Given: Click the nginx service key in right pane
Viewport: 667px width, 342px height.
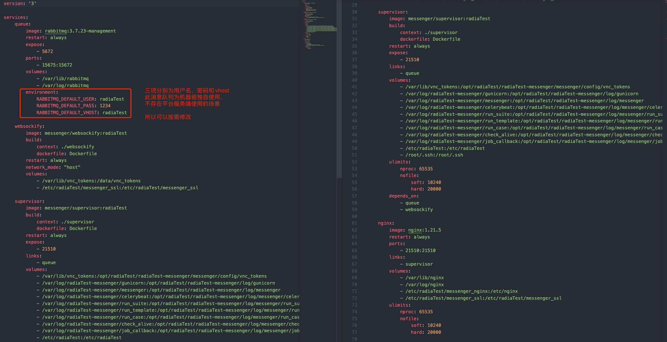Looking at the screenshot, I should 385,223.
